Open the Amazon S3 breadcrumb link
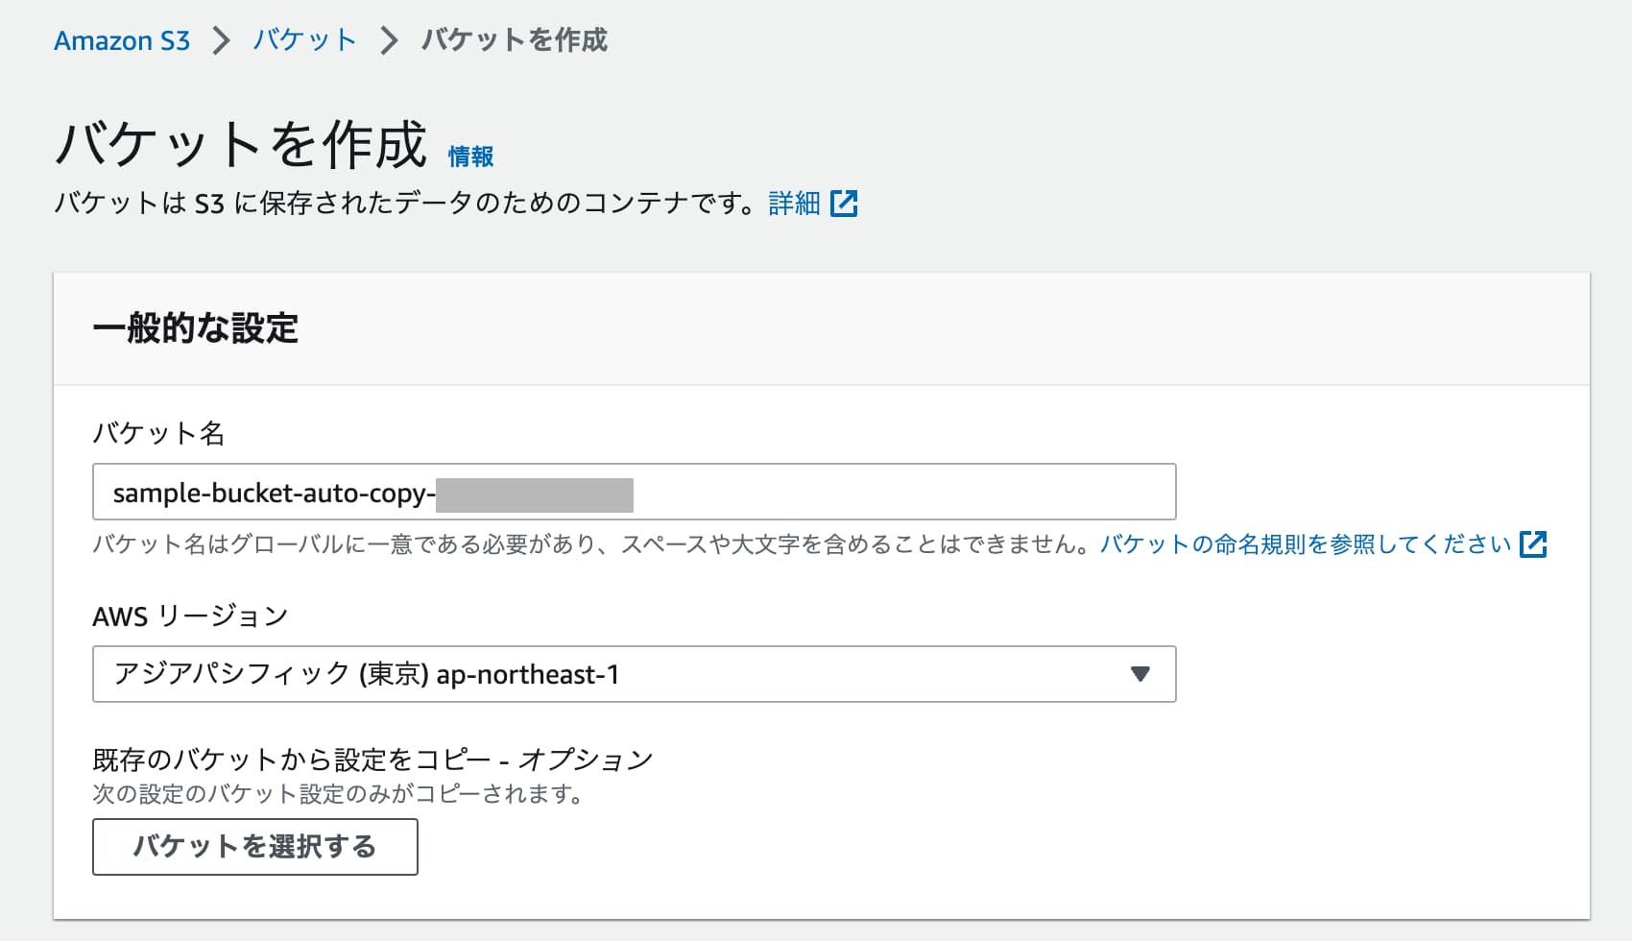Image resolution: width=1632 pixels, height=941 pixels. [x=123, y=40]
